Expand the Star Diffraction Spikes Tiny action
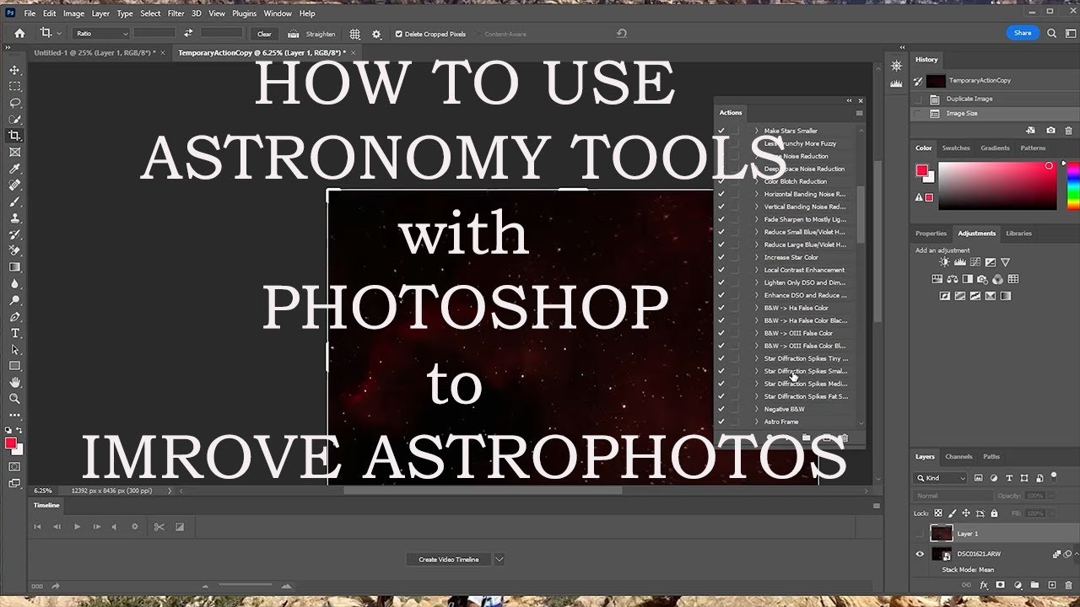This screenshot has width=1080, height=607. (757, 358)
